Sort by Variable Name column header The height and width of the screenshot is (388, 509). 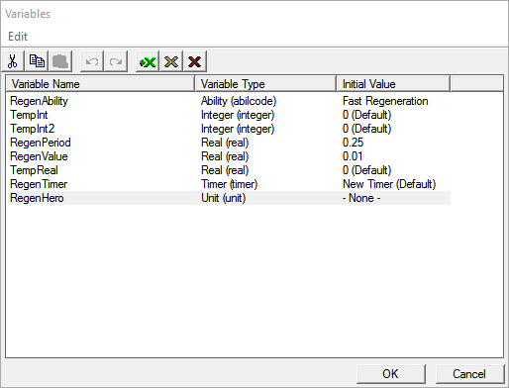(x=100, y=84)
